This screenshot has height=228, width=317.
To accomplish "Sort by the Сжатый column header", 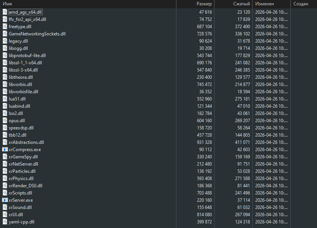I will pos(233,4).
